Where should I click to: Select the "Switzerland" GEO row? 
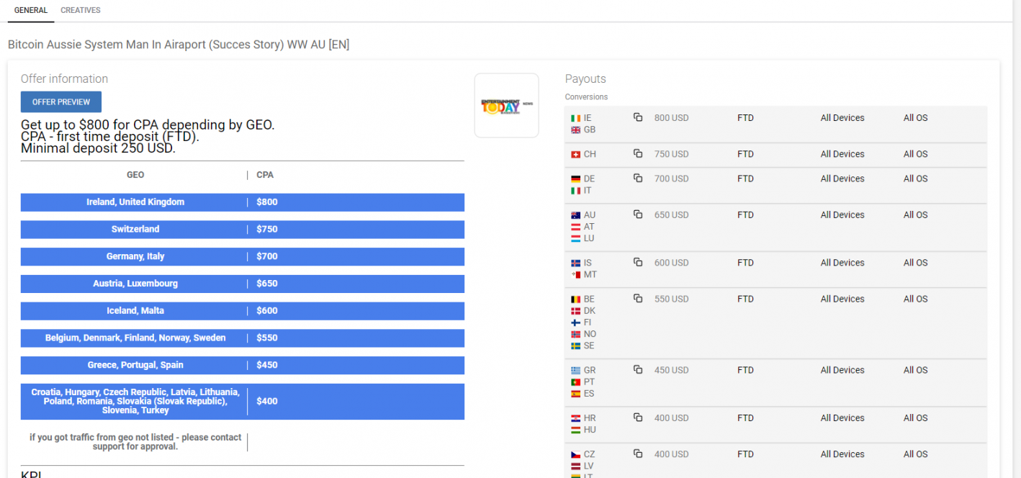243,230
